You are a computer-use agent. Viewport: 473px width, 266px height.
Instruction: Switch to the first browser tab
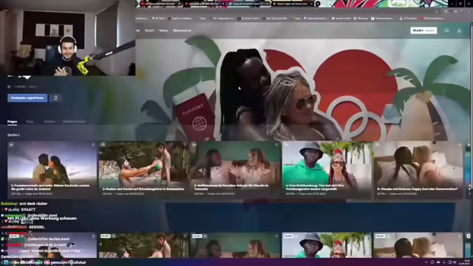(160, 4)
